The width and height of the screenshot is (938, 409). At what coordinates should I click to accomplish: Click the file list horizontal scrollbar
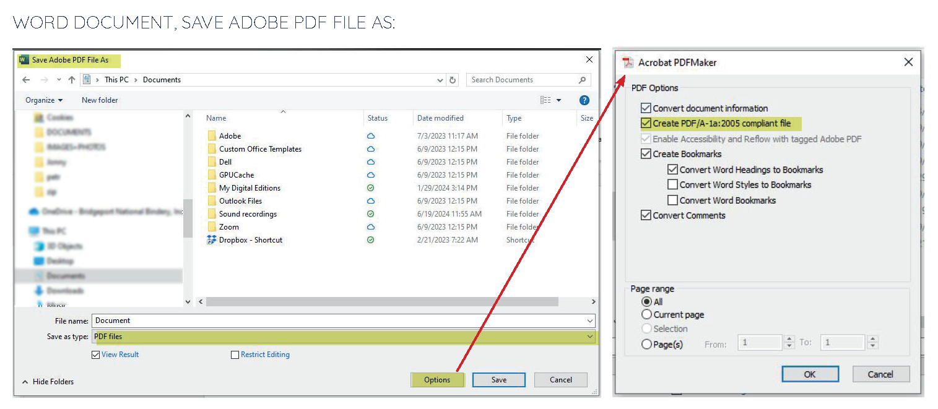382,302
